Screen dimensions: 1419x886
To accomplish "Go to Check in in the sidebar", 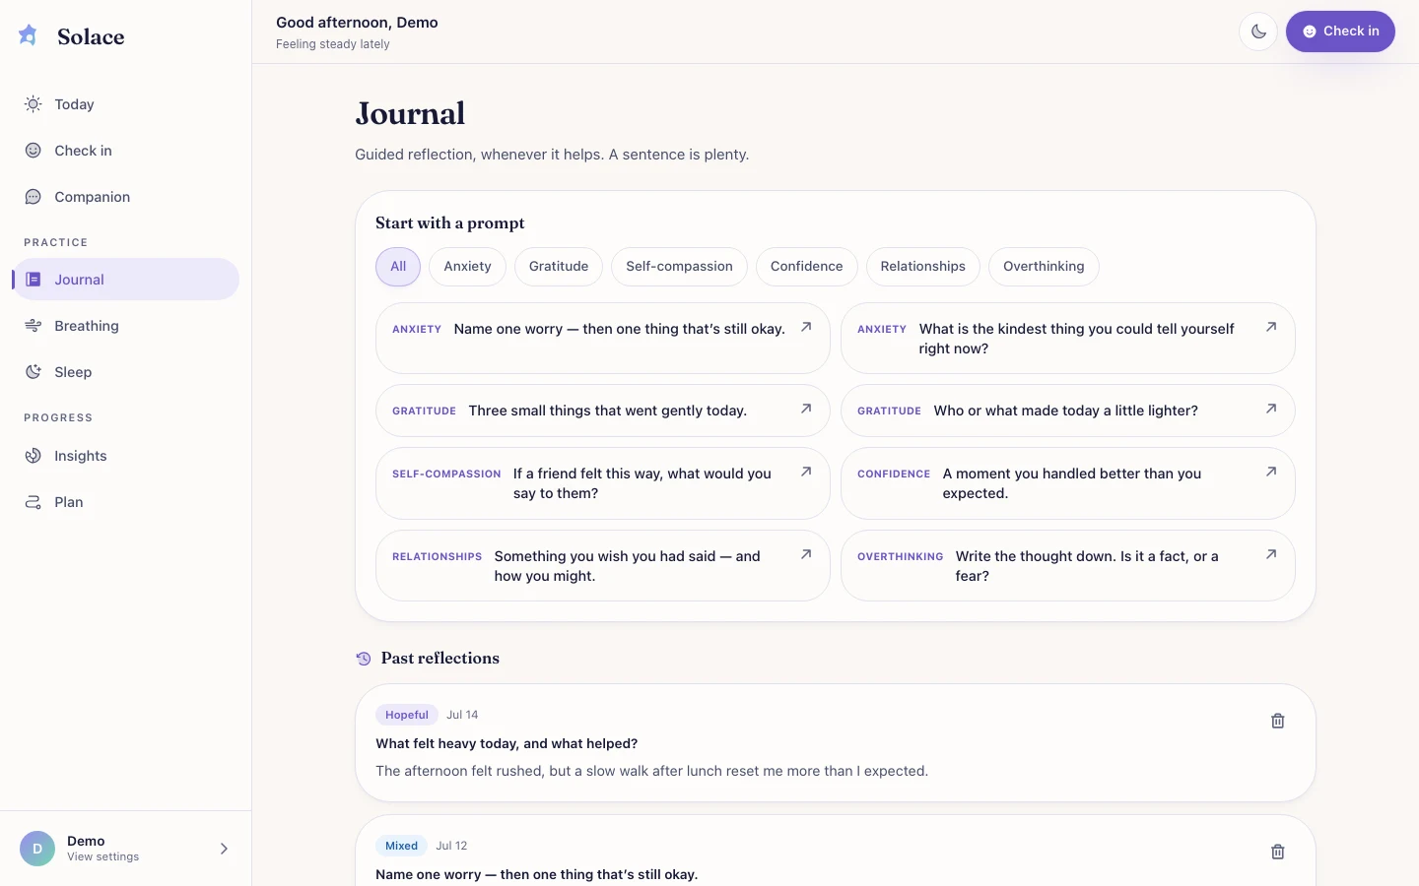I will [125, 151].
